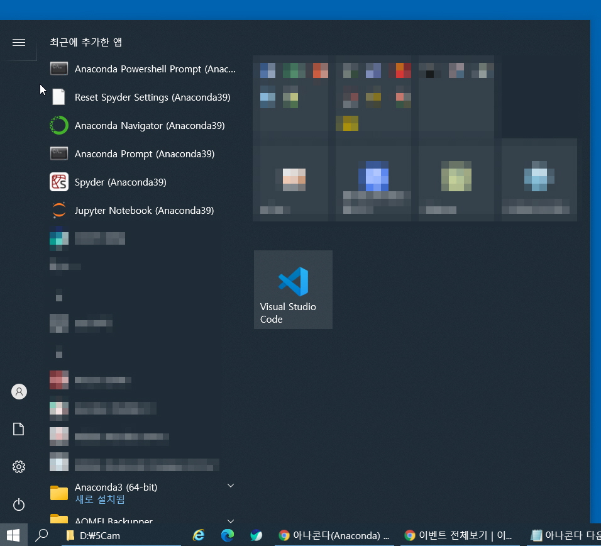The image size is (601, 546).
Task: Click the teal bird app on taskbar
Action: [256, 535]
